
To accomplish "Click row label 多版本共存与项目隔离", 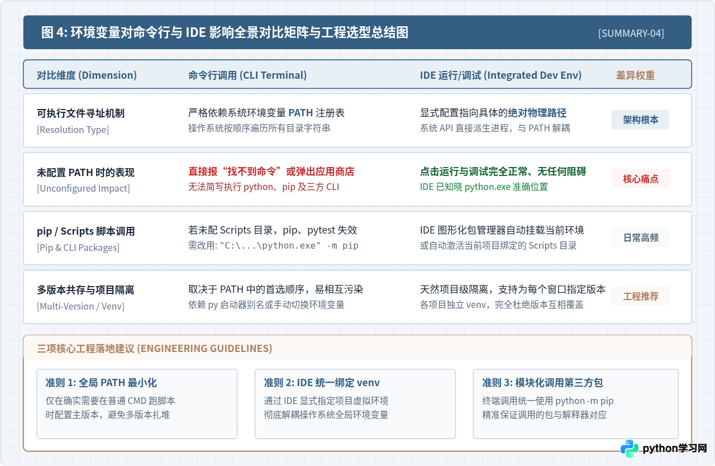I will click(85, 290).
